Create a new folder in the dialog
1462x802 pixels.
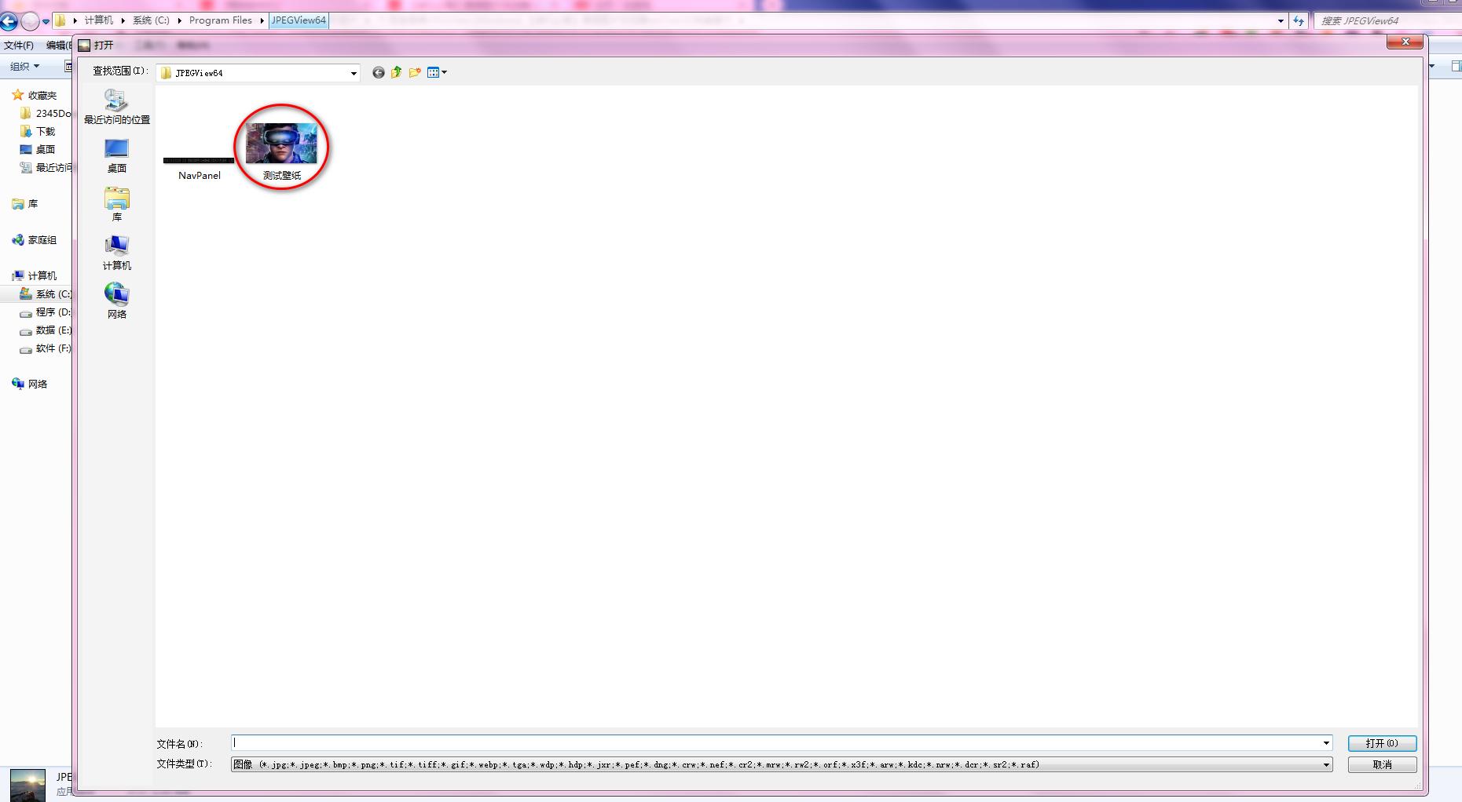415,72
